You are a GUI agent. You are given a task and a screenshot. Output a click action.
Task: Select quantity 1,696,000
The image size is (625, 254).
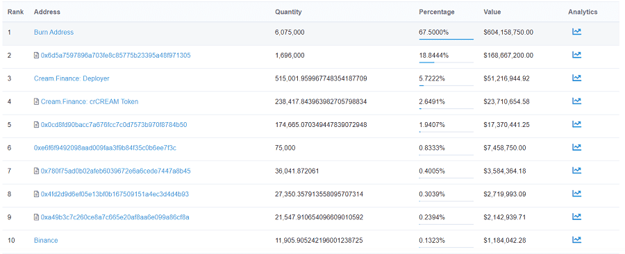(290, 56)
